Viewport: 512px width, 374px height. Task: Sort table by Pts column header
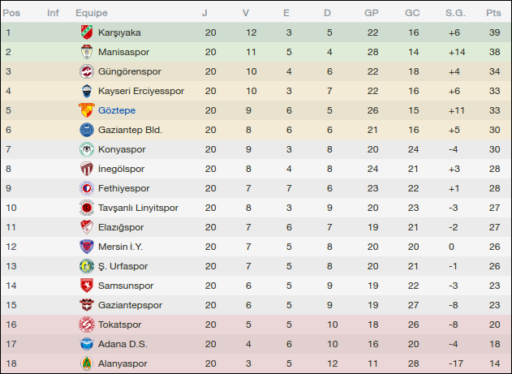click(493, 13)
